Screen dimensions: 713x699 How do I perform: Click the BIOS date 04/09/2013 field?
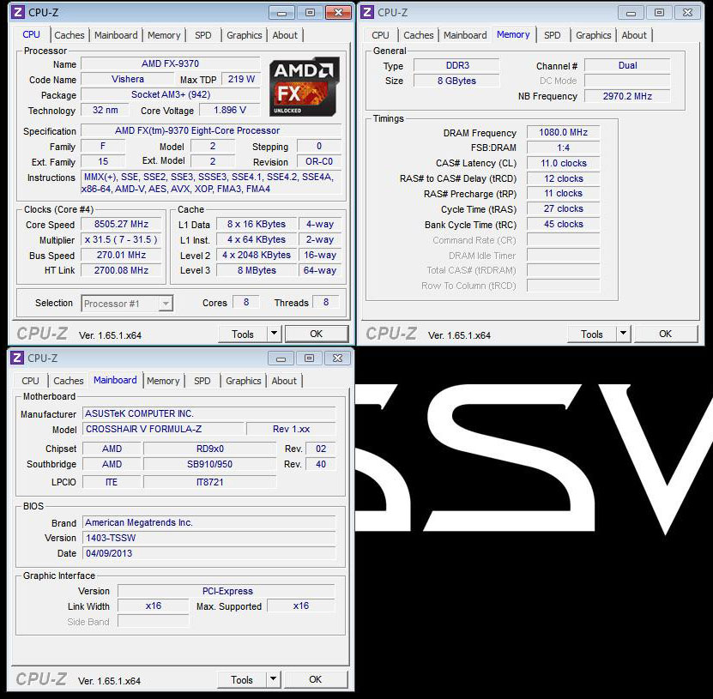[208, 553]
